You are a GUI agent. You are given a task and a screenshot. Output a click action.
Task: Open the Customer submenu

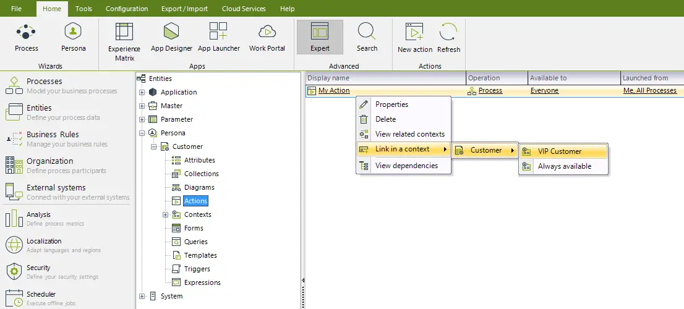[485, 150]
